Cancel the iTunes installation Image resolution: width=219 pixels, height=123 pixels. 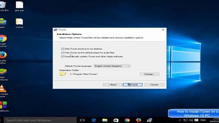154,85
